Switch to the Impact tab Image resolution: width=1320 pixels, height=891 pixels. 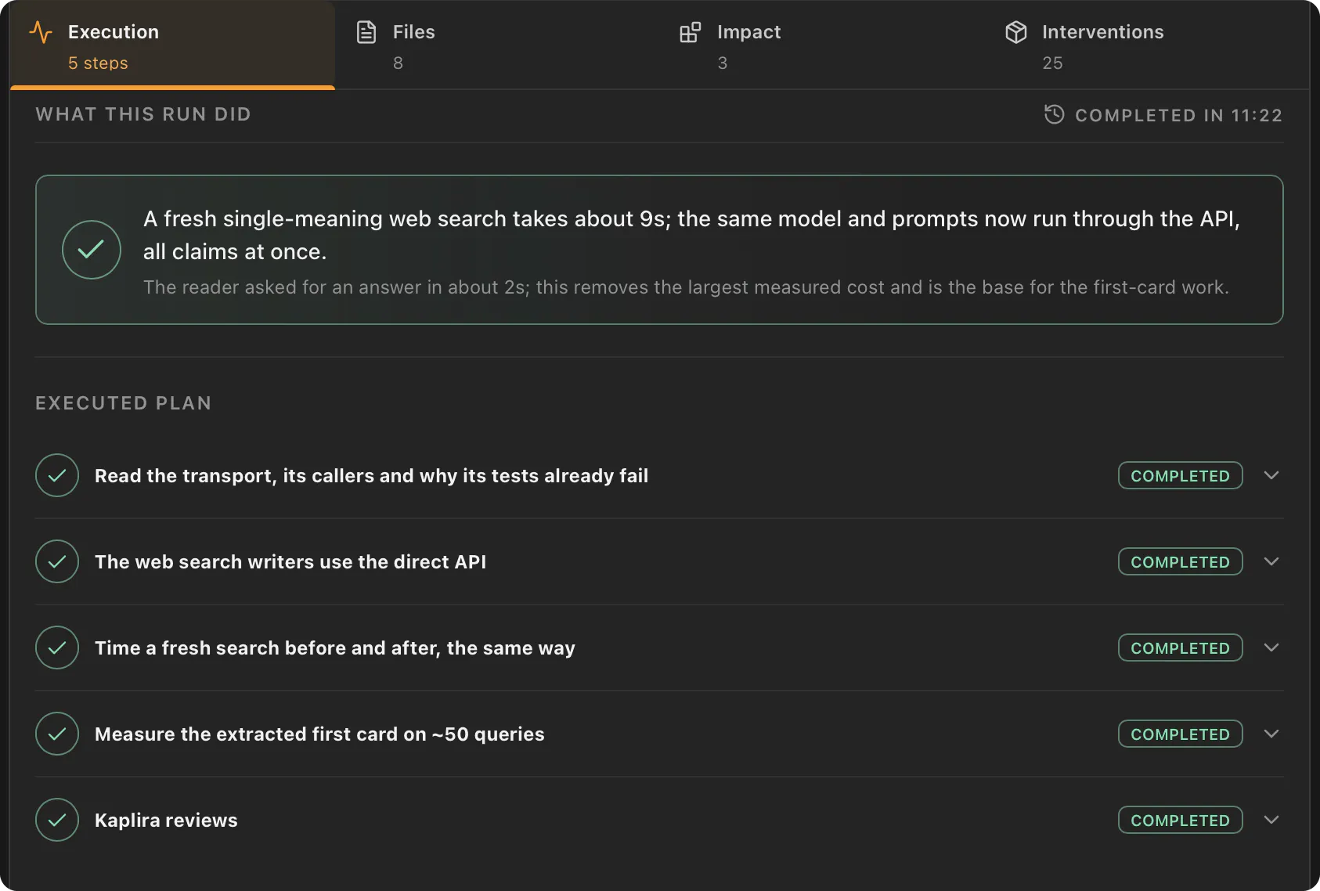pyautogui.click(x=822, y=45)
